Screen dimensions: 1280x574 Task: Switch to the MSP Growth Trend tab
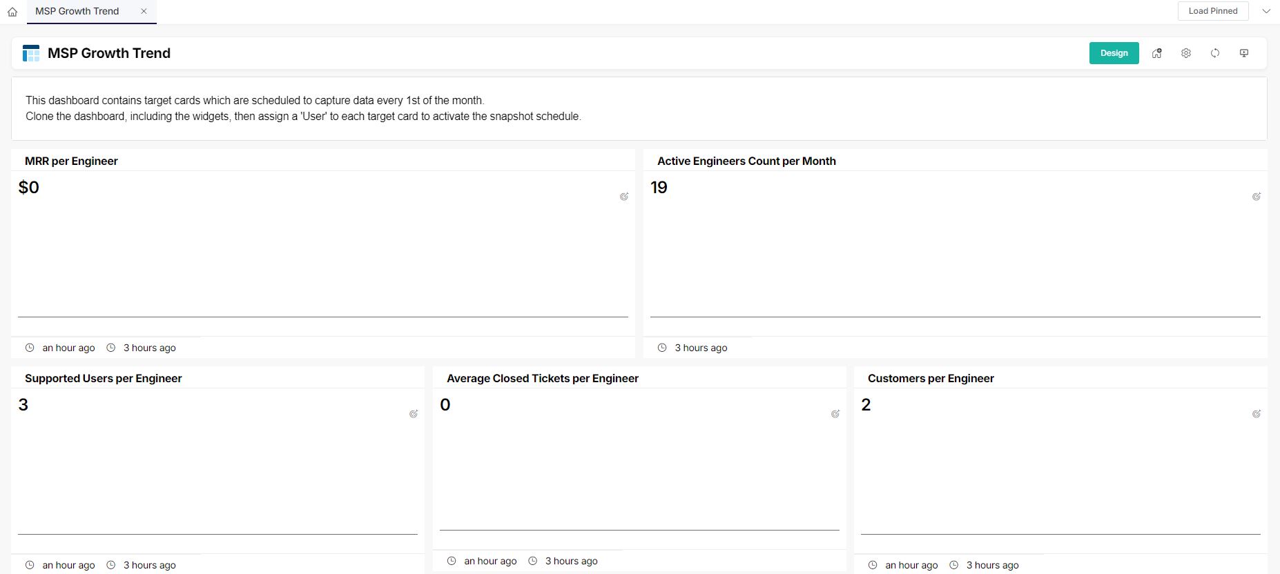(77, 11)
